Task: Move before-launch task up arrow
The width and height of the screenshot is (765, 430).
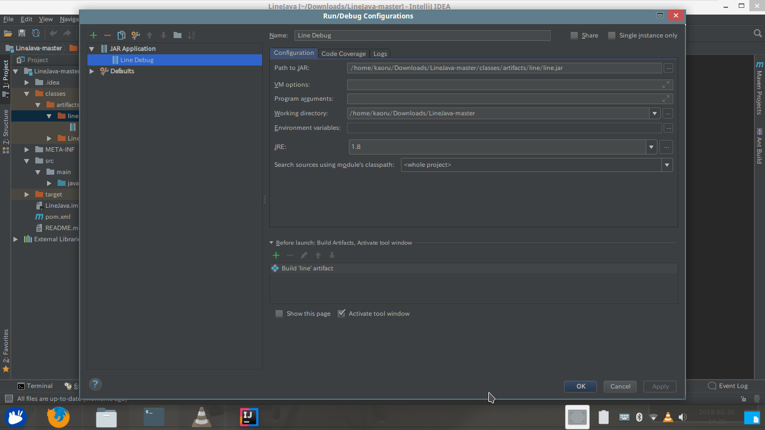Action: (x=318, y=255)
